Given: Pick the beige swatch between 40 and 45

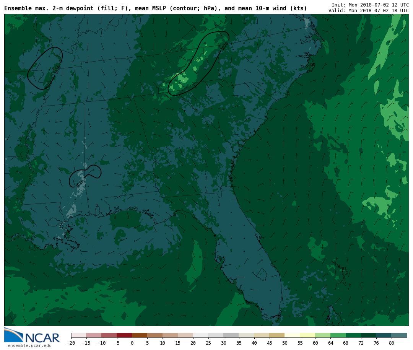Looking at the screenshot, I should 262,335.
